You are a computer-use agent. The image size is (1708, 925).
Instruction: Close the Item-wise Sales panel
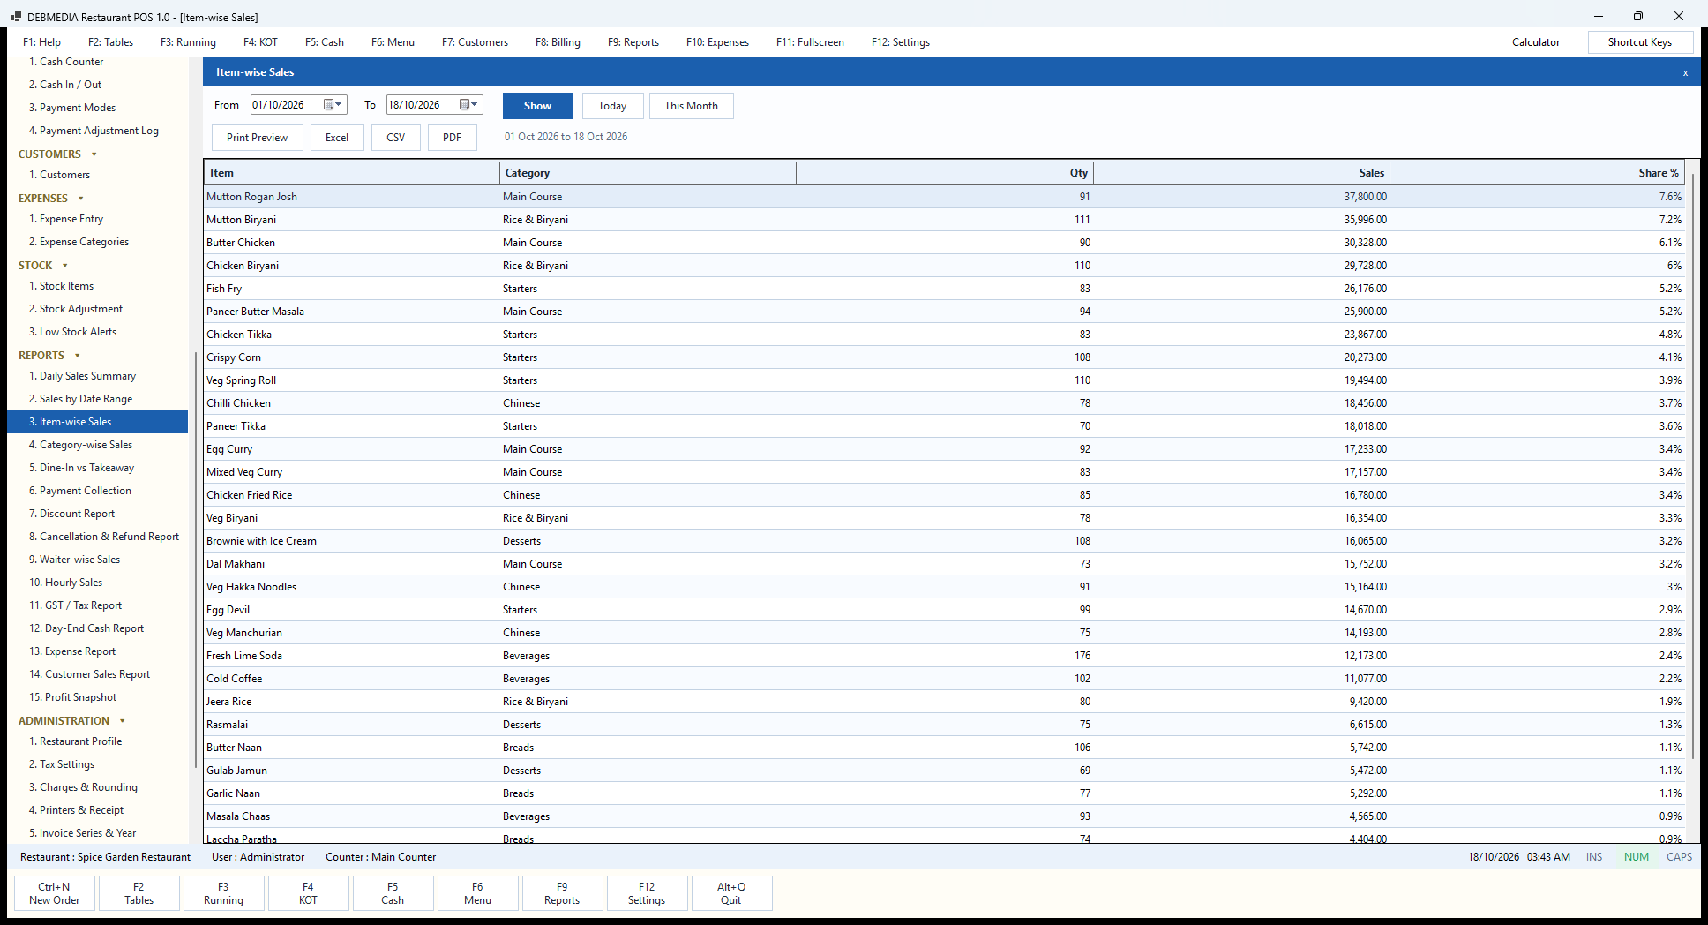coord(1685,72)
